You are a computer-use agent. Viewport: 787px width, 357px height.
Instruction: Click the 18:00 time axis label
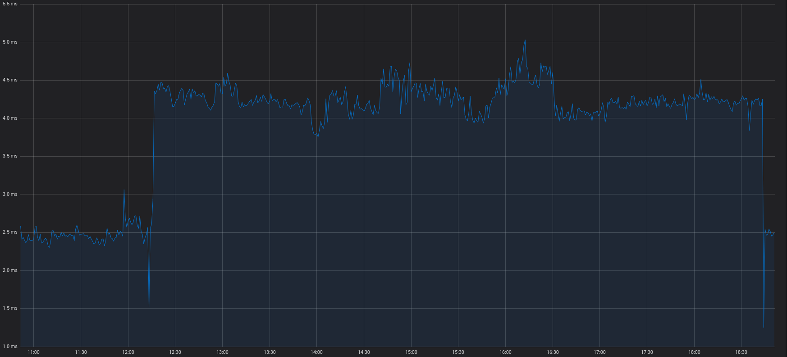coord(694,352)
